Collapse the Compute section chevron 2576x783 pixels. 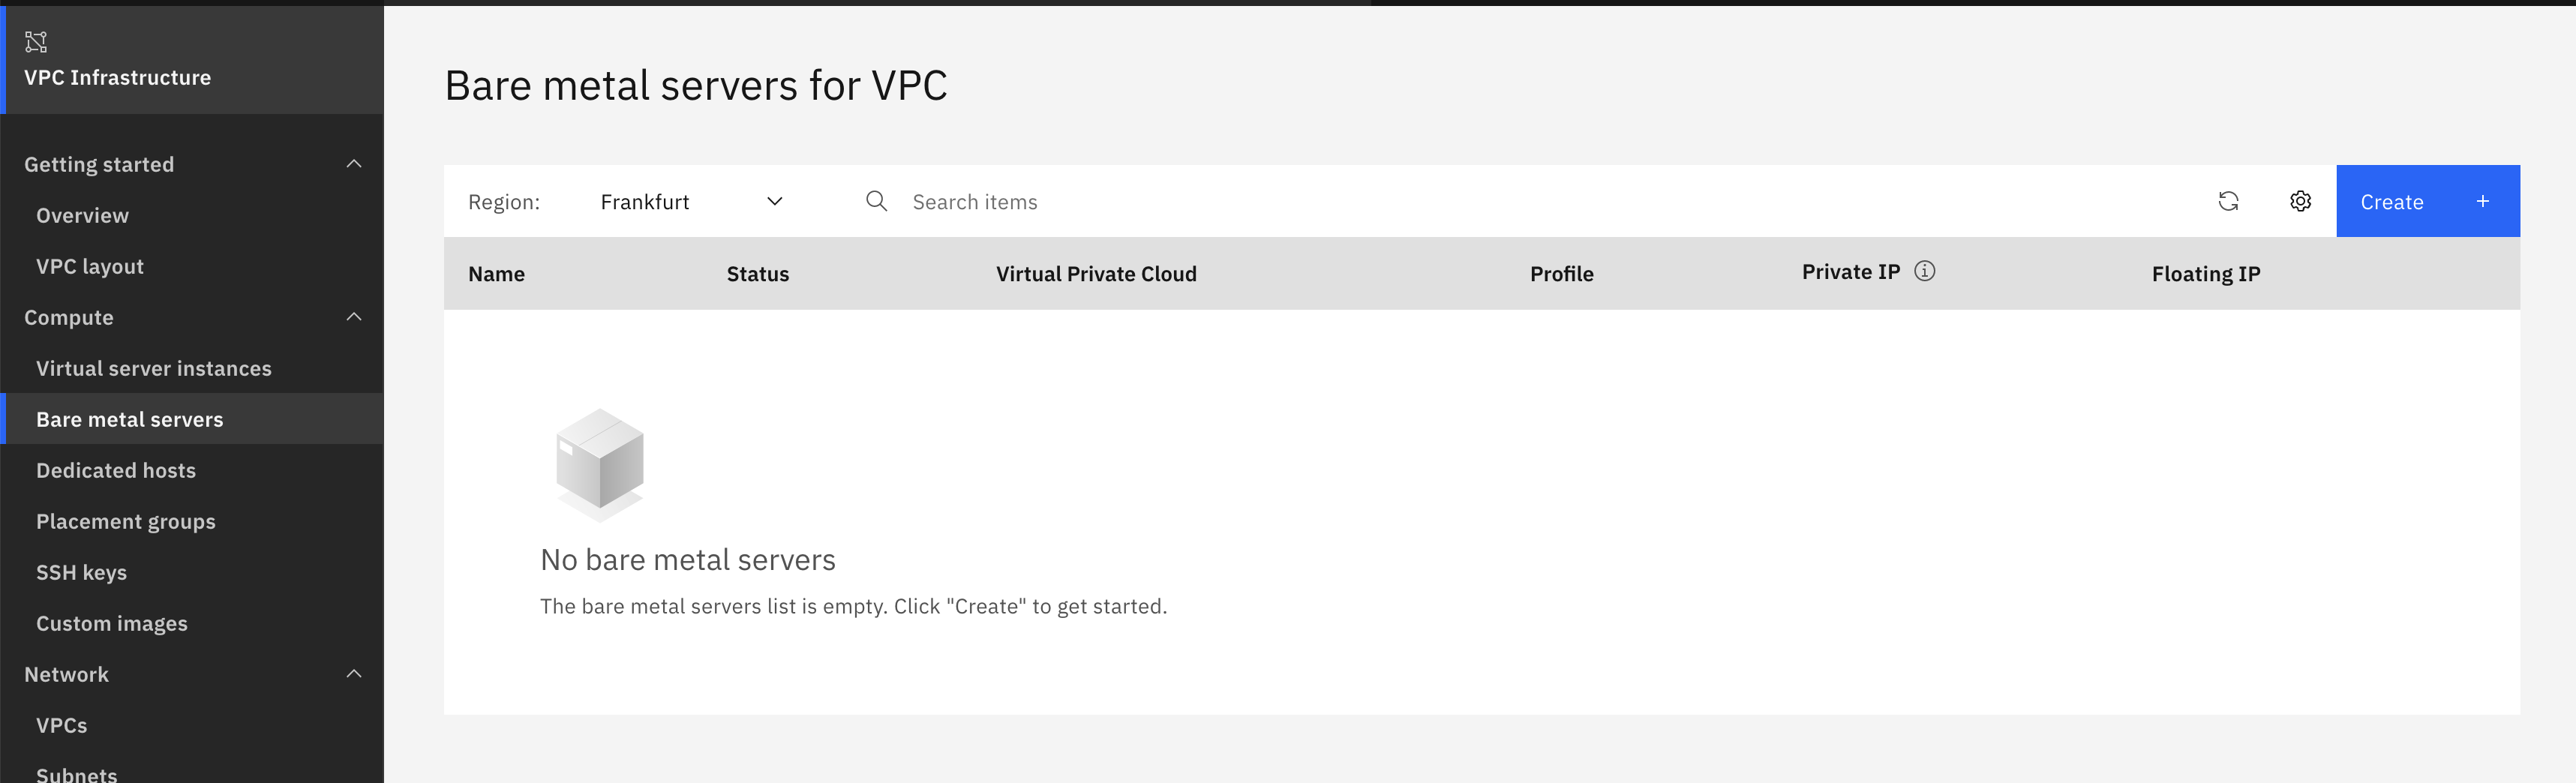click(x=354, y=317)
